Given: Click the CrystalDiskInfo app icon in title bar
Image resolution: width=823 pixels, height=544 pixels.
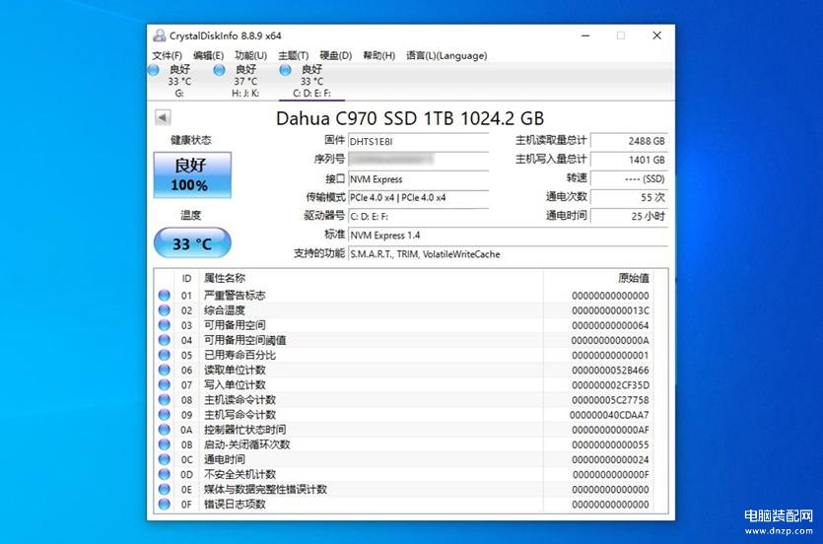Looking at the screenshot, I should coord(160,35).
